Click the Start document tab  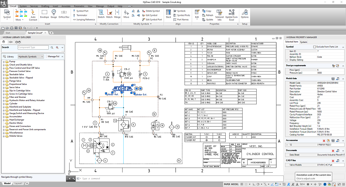tap(8, 33)
